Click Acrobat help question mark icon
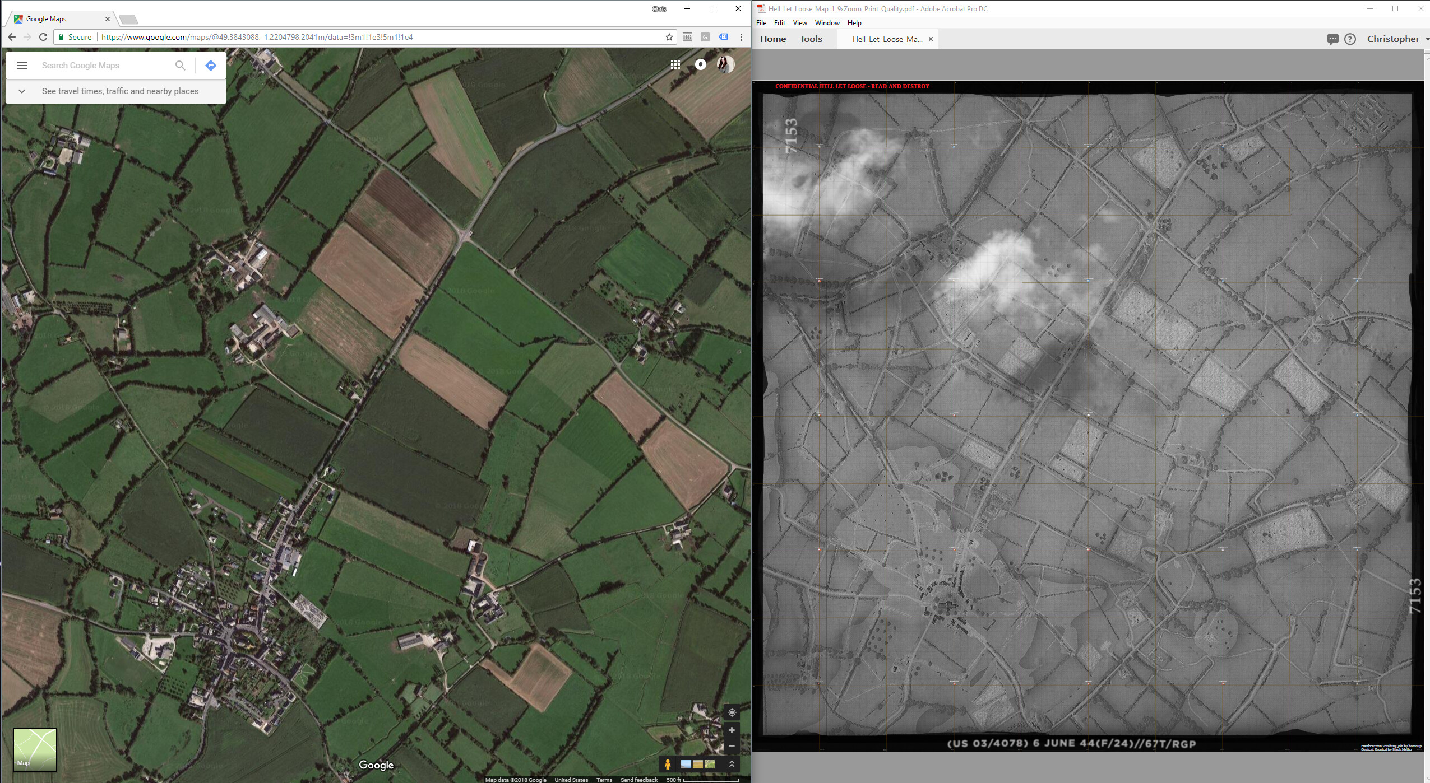This screenshot has width=1430, height=783. click(x=1350, y=39)
